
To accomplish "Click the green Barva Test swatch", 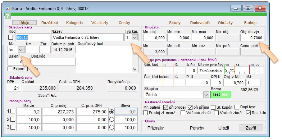I will click(221, 94).
